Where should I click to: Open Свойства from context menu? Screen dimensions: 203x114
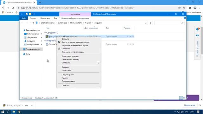tap(79, 85)
